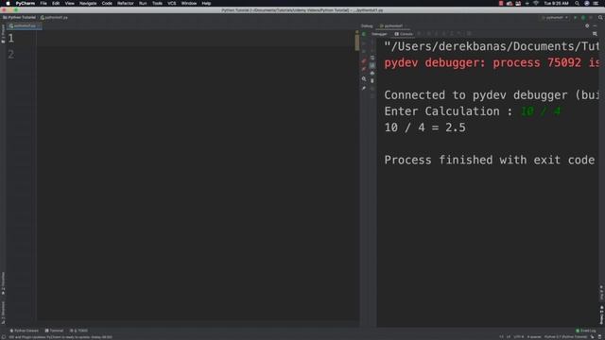
Task: Click line 1 in the editor gutter
Action: click(x=10, y=38)
